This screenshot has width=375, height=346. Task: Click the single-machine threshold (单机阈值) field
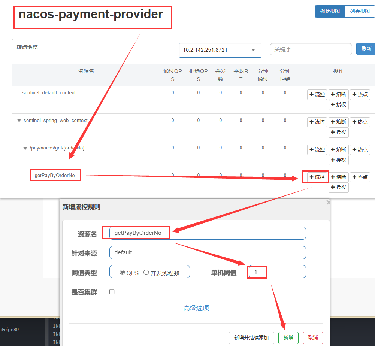pos(277,271)
